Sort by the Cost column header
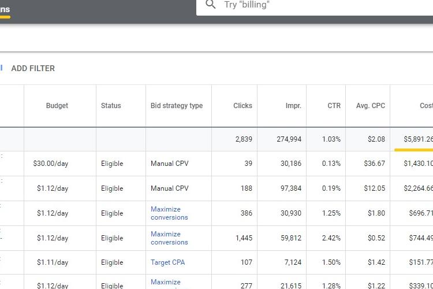 click(x=426, y=106)
